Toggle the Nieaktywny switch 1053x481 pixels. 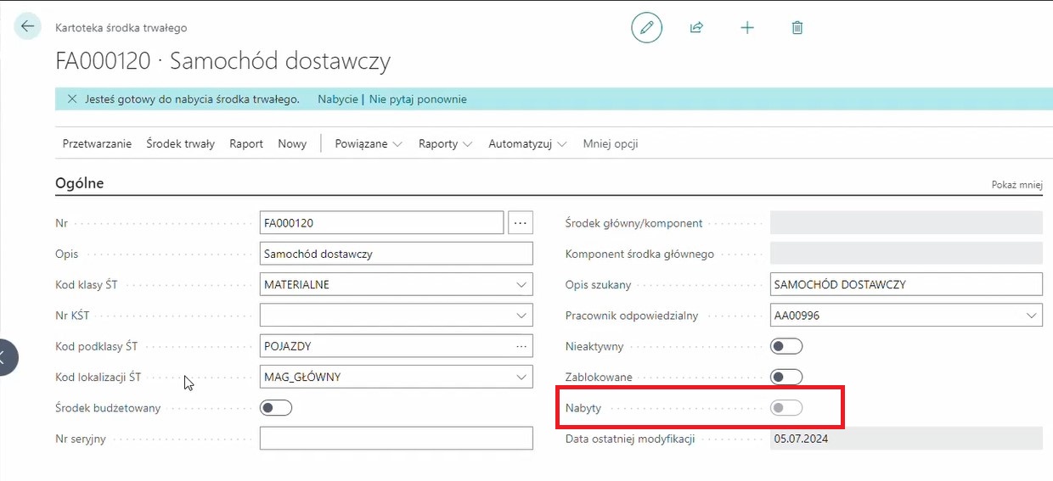786,346
